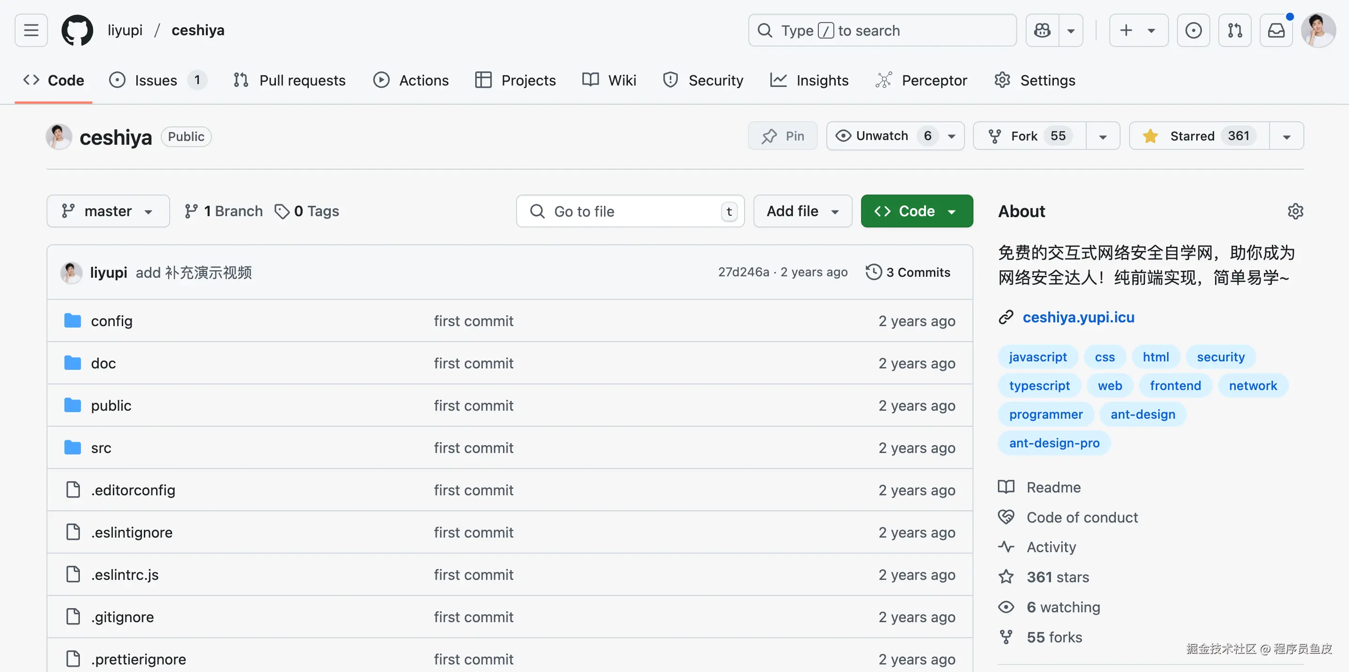Viewport: 1349px width, 672px height.
Task: Open Copilot chat icon
Action: click(x=1042, y=31)
